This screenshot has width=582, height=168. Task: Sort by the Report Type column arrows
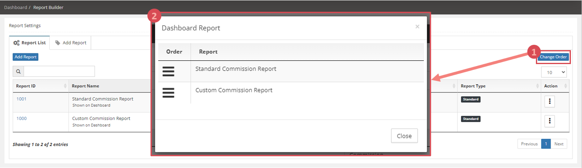click(x=537, y=86)
